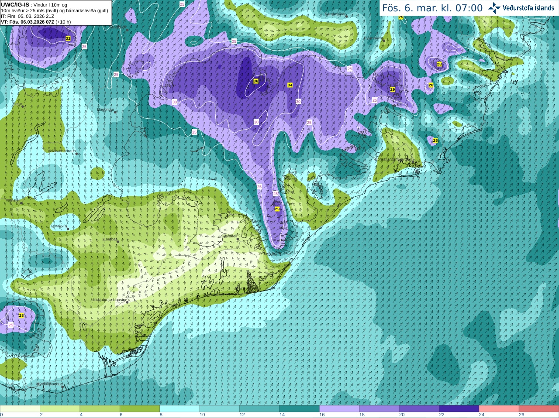Click the Mýrdalssandur station label

pos(49,384)
